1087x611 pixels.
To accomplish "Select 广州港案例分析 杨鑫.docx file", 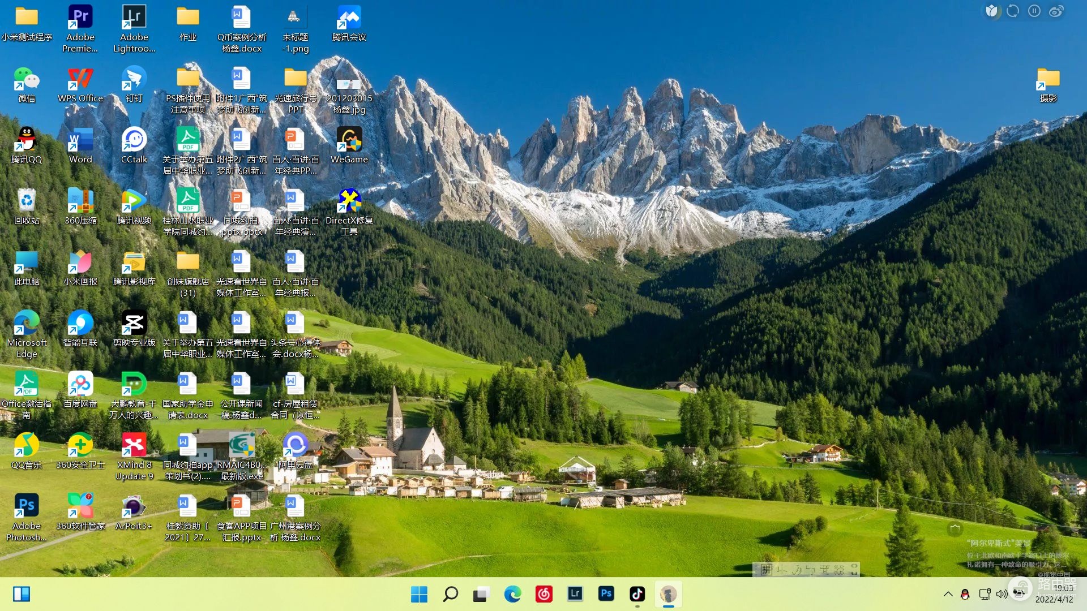I will (296, 518).
